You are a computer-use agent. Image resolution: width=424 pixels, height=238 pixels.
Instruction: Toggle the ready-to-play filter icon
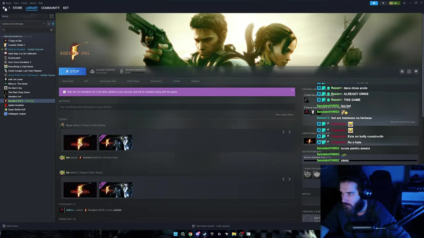pos(53,24)
